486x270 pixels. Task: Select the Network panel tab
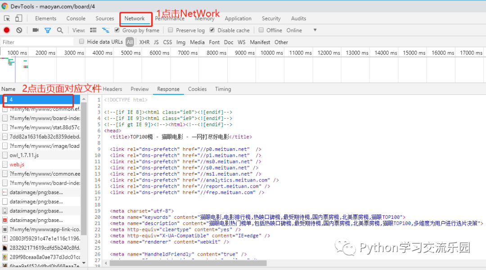coord(135,18)
